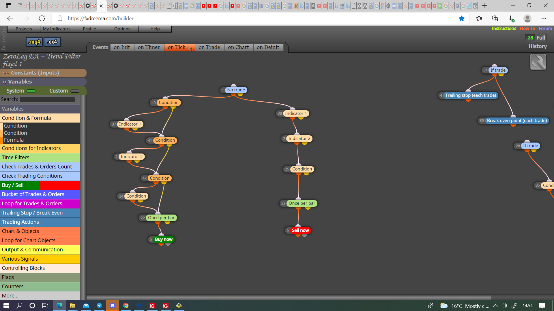554x311 pixels.
Task: Open the Profile menu
Action: (89, 29)
